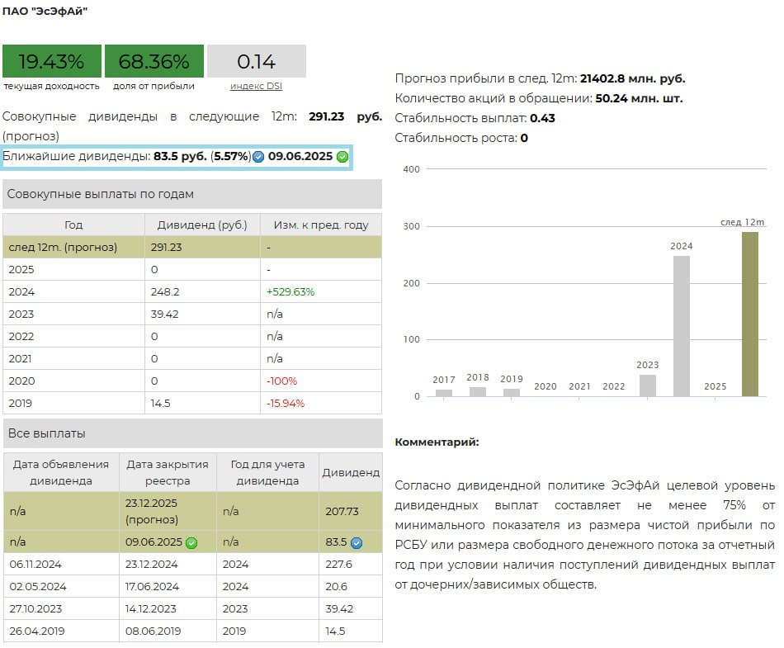Click the blue badge beside 83.5 in the Дивиденд column
784x648 pixels.
(x=357, y=542)
